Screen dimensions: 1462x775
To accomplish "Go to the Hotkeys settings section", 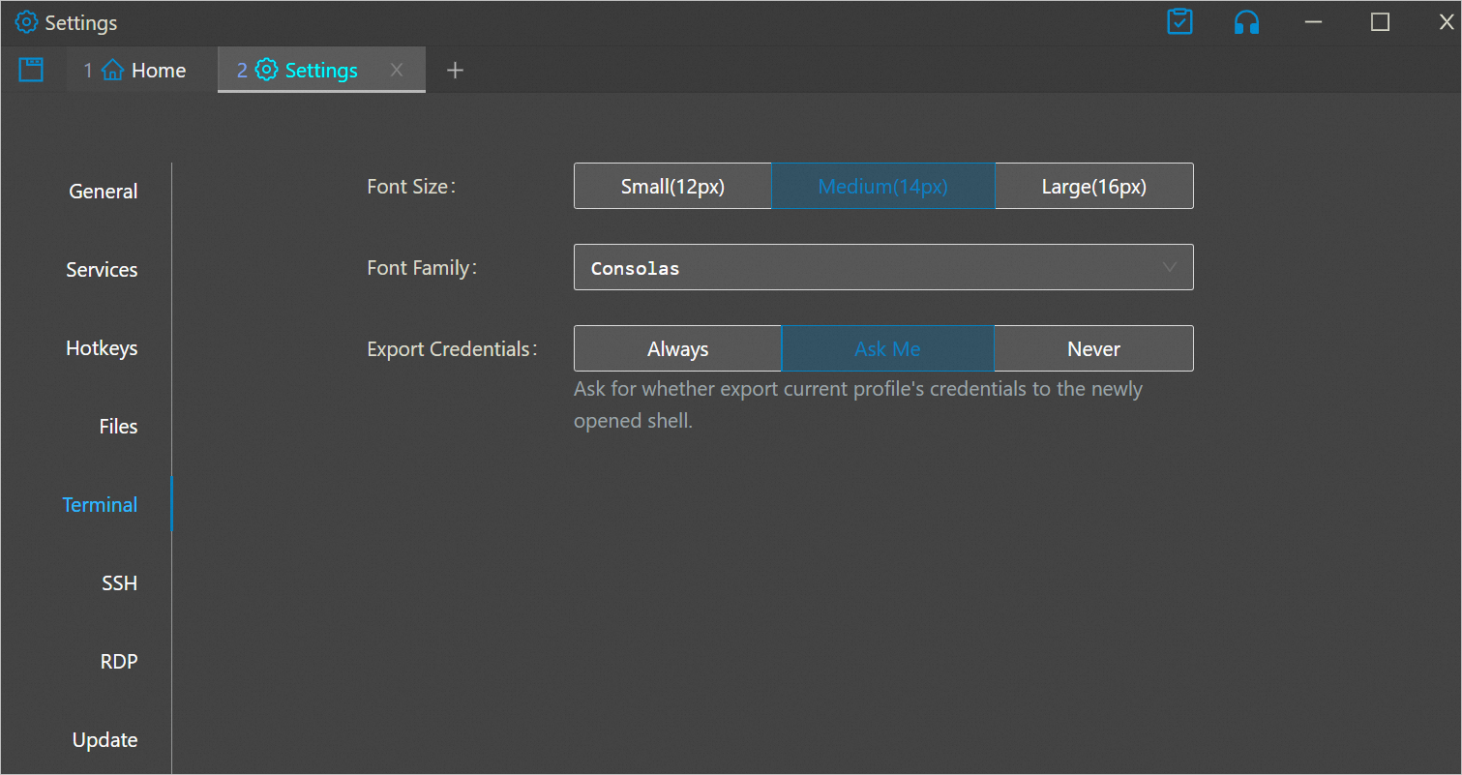I will click(x=102, y=348).
